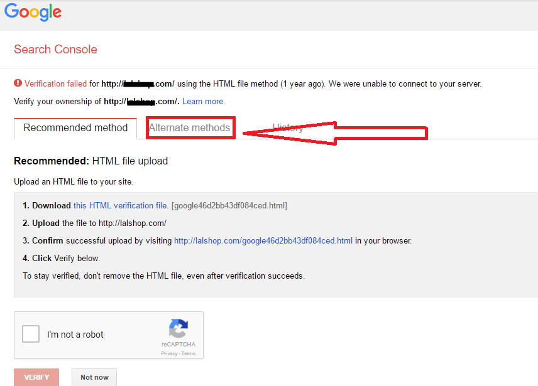This screenshot has height=386, width=538.
Task: Click the Click Verify below step text
Action: click(62, 258)
